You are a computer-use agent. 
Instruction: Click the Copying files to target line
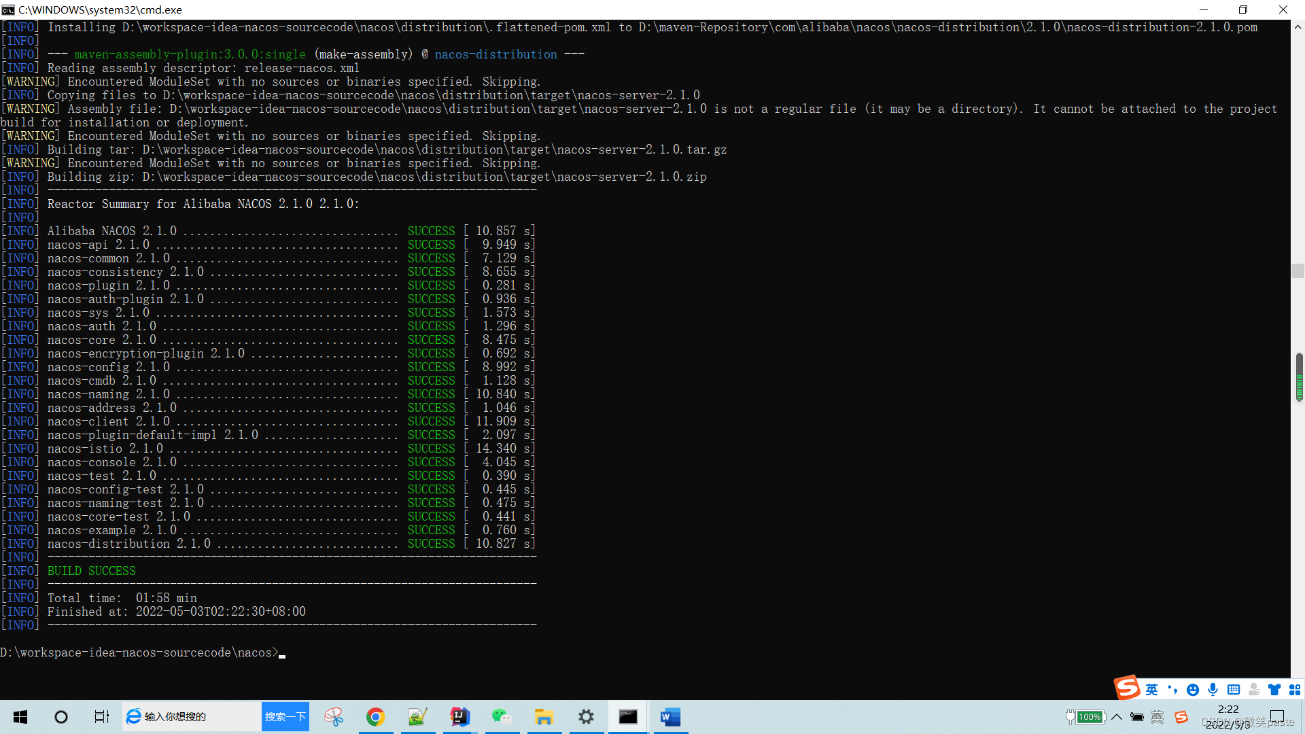click(373, 95)
